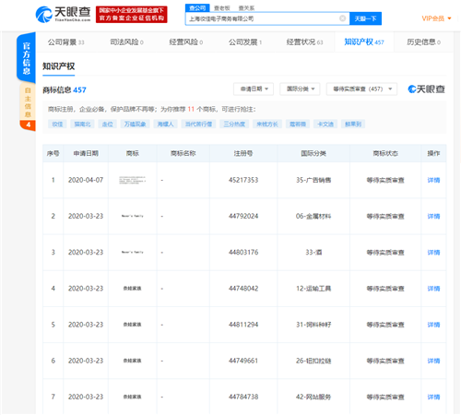Select the 当代苦行僧 recommended trademark tag
This screenshot has height=415, width=461.
pyautogui.click(x=198, y=124)
